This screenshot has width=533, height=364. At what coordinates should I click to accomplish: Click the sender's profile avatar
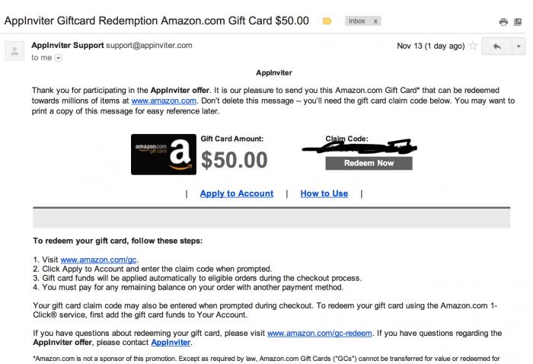click(14, 50)
